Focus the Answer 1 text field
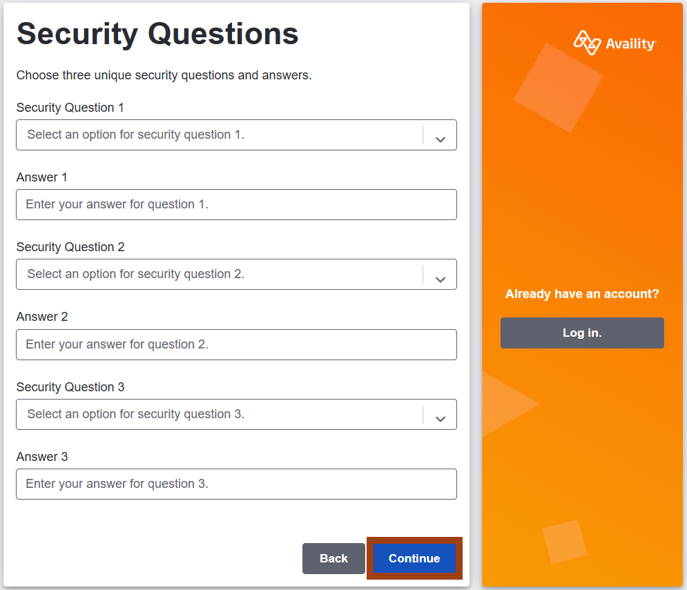Image resolution: width=687 pixels, height=590 pixels. point(236,204)
